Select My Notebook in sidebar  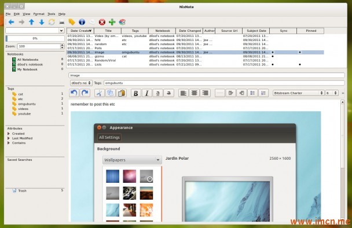pyautogui.click(x=27, y=69)
